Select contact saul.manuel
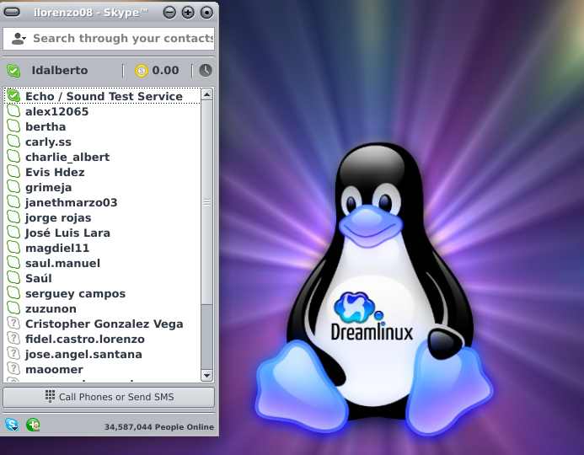The height and width of the screenshot is (455, 584). pos(103,263)
